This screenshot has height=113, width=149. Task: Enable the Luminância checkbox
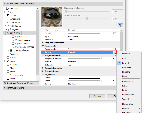pos(8,19)
